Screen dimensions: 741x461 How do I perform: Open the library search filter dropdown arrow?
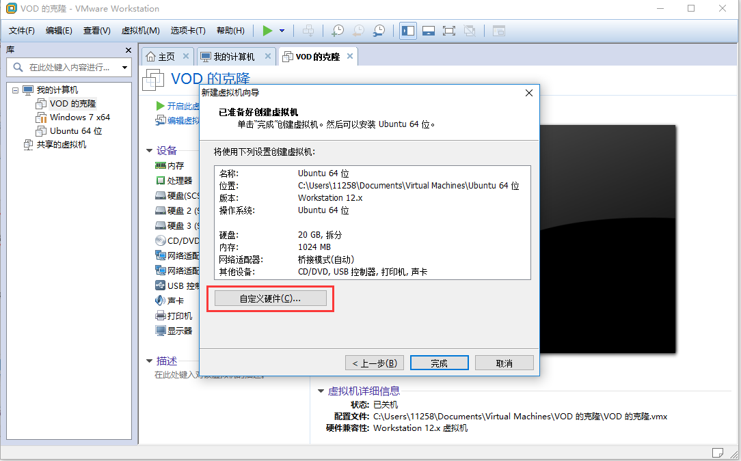pyautogui.click(x=125, y=68)
